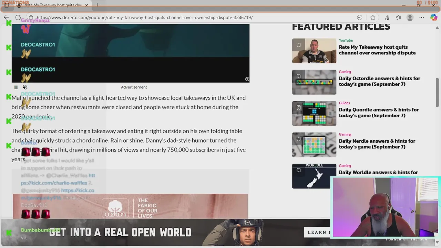Open the Cotton Fabric of Our Lives ad
Viewport: 441px width, 248px height.
pyautogui.click(x=130, y=206)
